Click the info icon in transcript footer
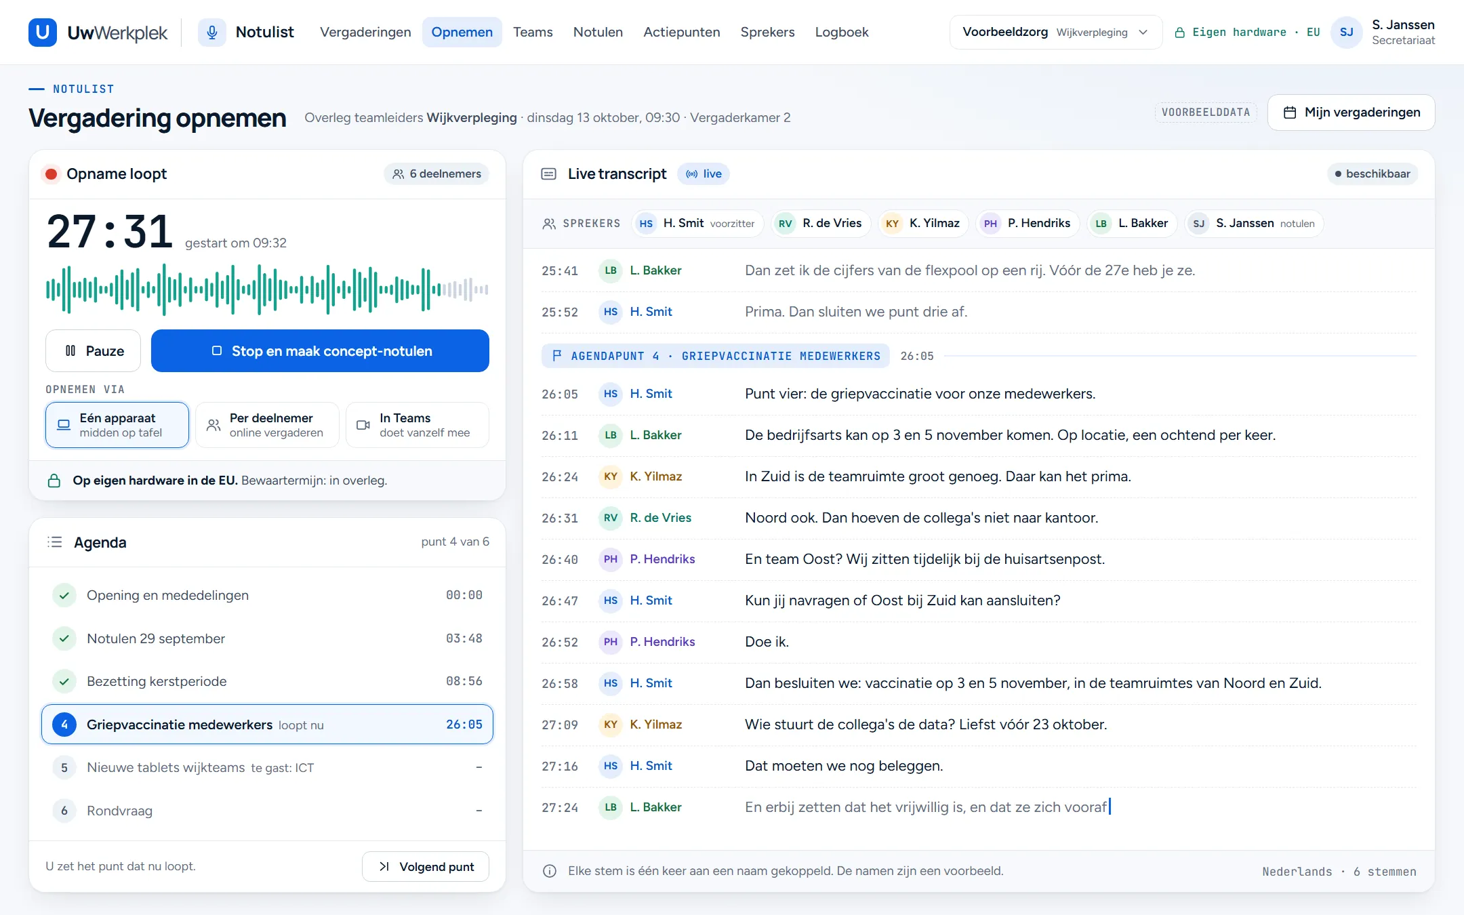This screenshot has height=915, width=1464. [x=550, y=871]
